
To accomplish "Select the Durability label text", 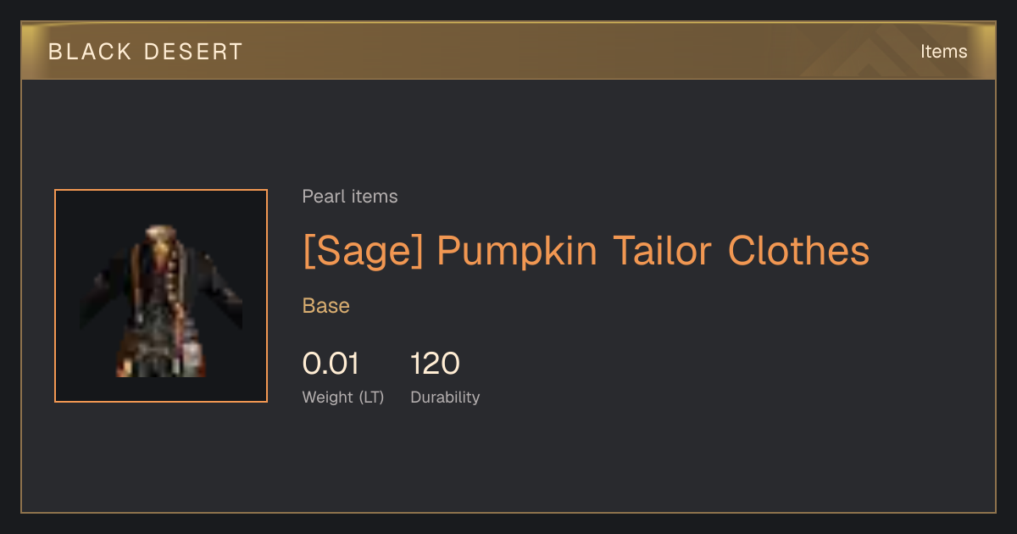I will coord(445,398).
